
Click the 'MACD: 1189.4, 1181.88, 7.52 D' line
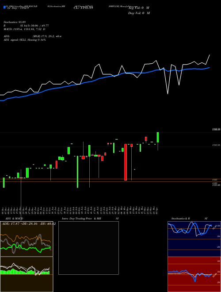[x=24, y=29]
